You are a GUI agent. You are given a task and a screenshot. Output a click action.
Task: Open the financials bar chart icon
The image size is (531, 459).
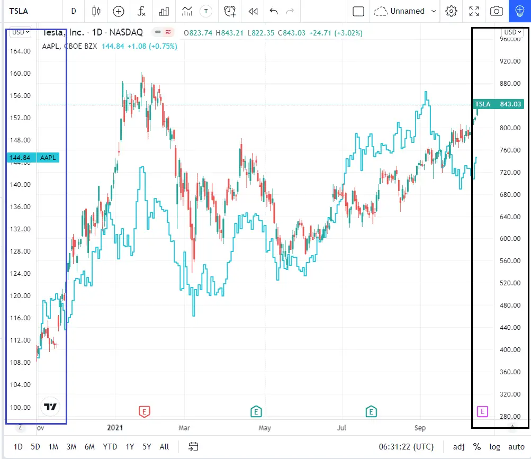(x=164, y=11)
